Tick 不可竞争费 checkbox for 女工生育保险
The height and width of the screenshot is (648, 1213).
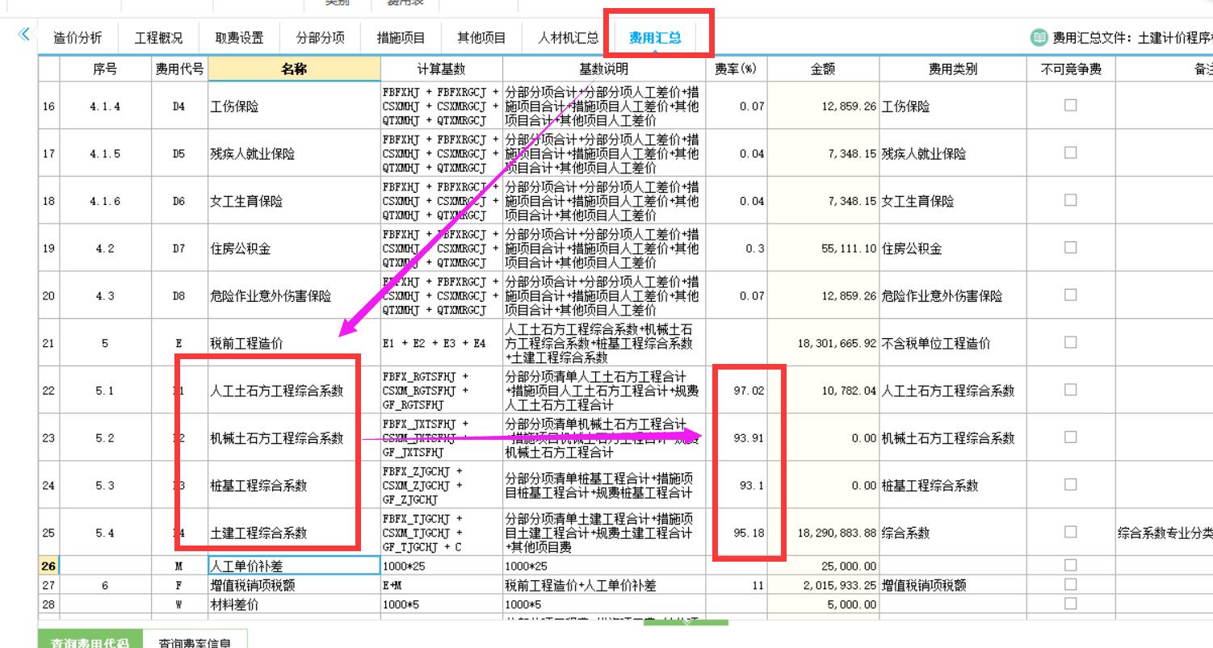coord(1071,200)
